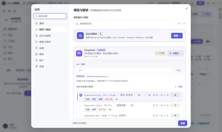
Task: Click the 长上下文 tag under deepseek-v4-pro
Action: tap(102, 109)
